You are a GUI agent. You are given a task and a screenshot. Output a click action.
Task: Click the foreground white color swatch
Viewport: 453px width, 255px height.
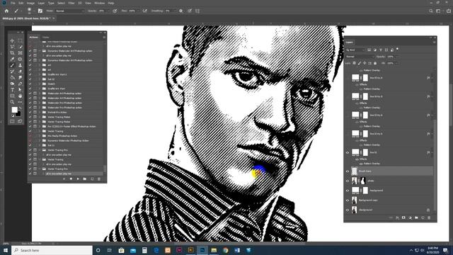click(x=14, y=110)
